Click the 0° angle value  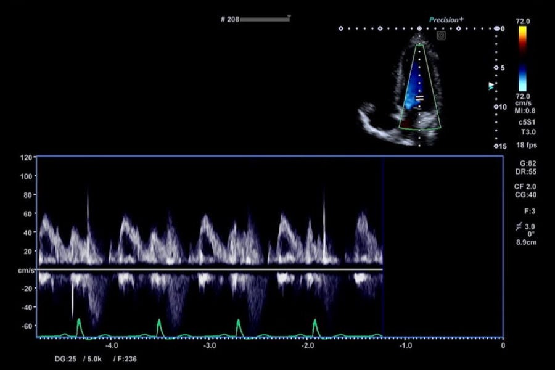(531, 234)
